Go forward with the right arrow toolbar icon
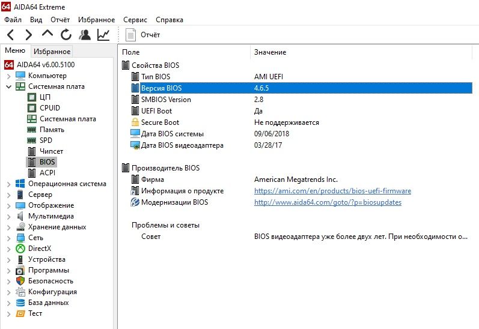 click(29, 35)
